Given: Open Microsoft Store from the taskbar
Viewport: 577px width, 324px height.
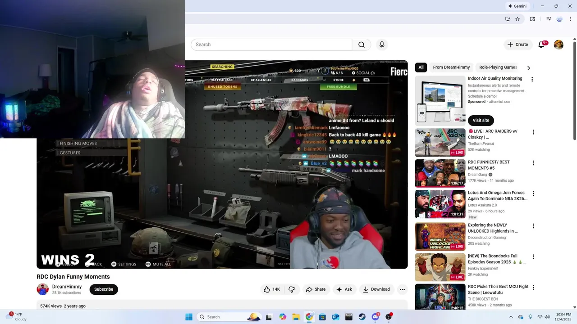Looking at the screenshot, I should pyautogui.click(x=322, y=317).
